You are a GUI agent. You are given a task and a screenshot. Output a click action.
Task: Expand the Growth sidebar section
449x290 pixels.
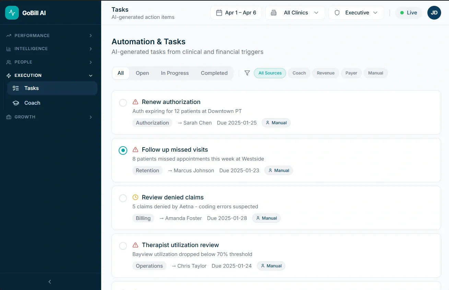coord(49,117)
